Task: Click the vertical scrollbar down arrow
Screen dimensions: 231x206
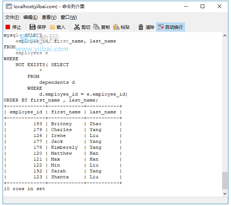Action: coord(225,193)
